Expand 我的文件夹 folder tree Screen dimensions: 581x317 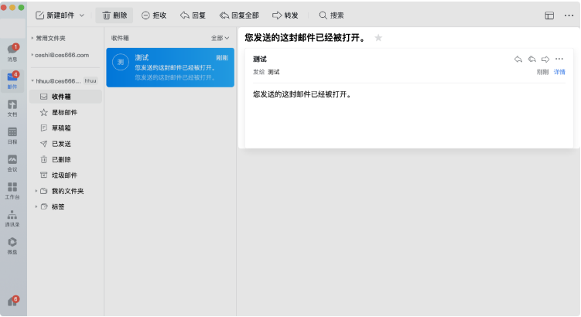click(x=36, y=191)
